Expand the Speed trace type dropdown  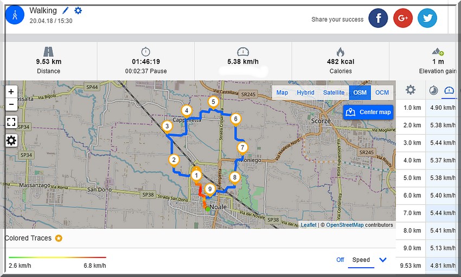(383, 260)
